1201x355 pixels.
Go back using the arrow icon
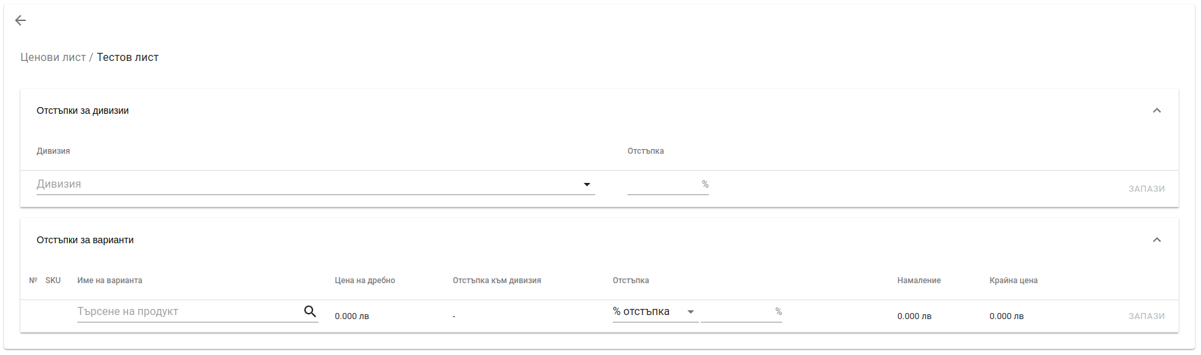(x=20, y=20)
